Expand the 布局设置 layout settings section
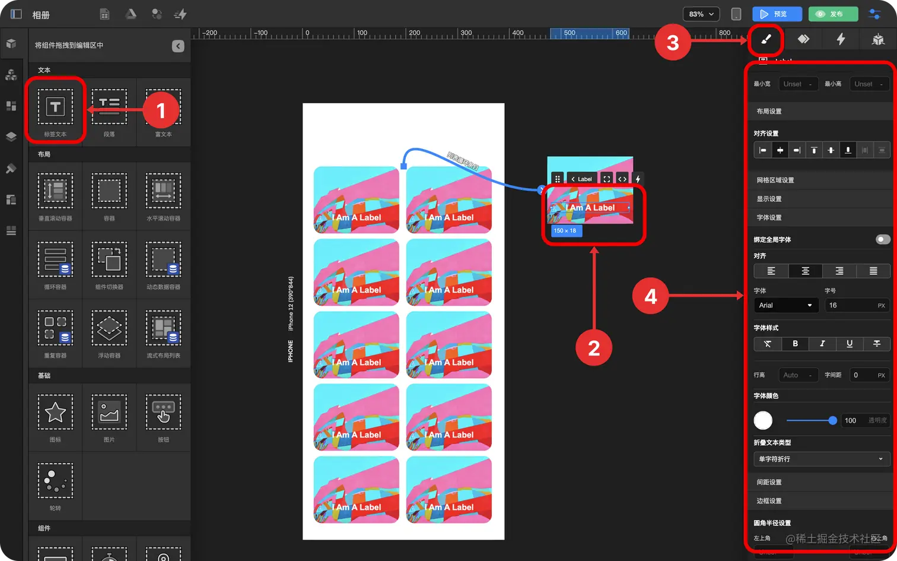Viewport: 897px width, 561px height. pos(821,111)
